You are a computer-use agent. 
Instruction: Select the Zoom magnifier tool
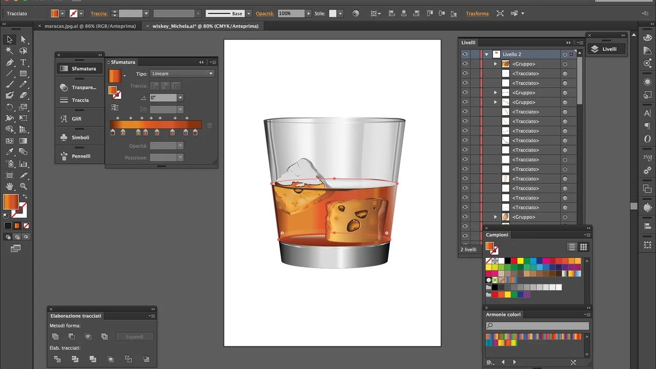[x=23, y=187]
